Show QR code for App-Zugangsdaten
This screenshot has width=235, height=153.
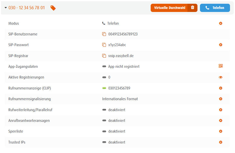click(x=220, y=66)
